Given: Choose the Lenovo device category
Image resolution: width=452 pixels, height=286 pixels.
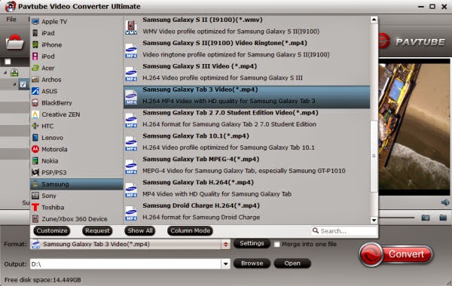Looking at the screenshot, I should [77, 138].
